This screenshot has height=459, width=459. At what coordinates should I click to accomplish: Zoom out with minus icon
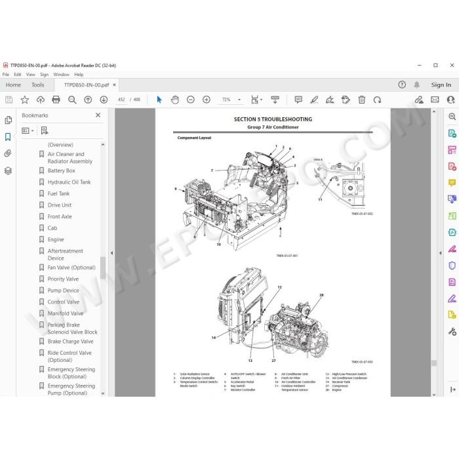[191, 100]
